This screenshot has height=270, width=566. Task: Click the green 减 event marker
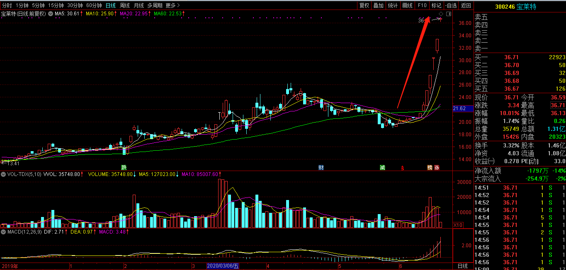pos(382,168)
